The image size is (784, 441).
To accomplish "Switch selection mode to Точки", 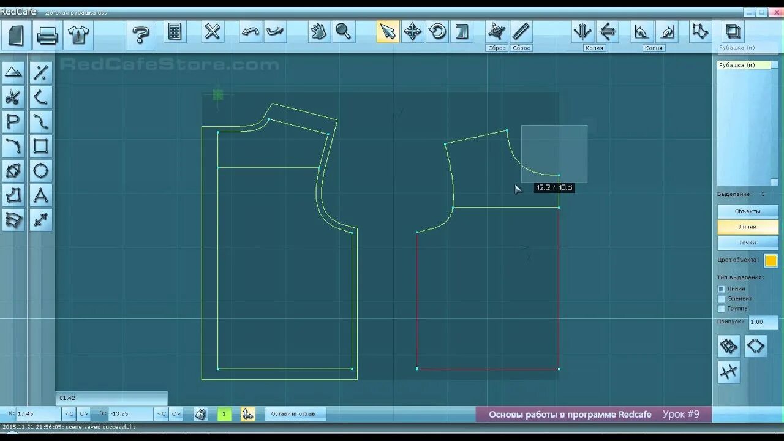I will (x=748, y=243).
